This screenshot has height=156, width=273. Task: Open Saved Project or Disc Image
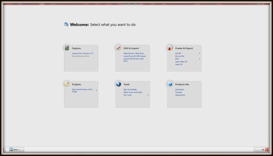click(82, 90)
